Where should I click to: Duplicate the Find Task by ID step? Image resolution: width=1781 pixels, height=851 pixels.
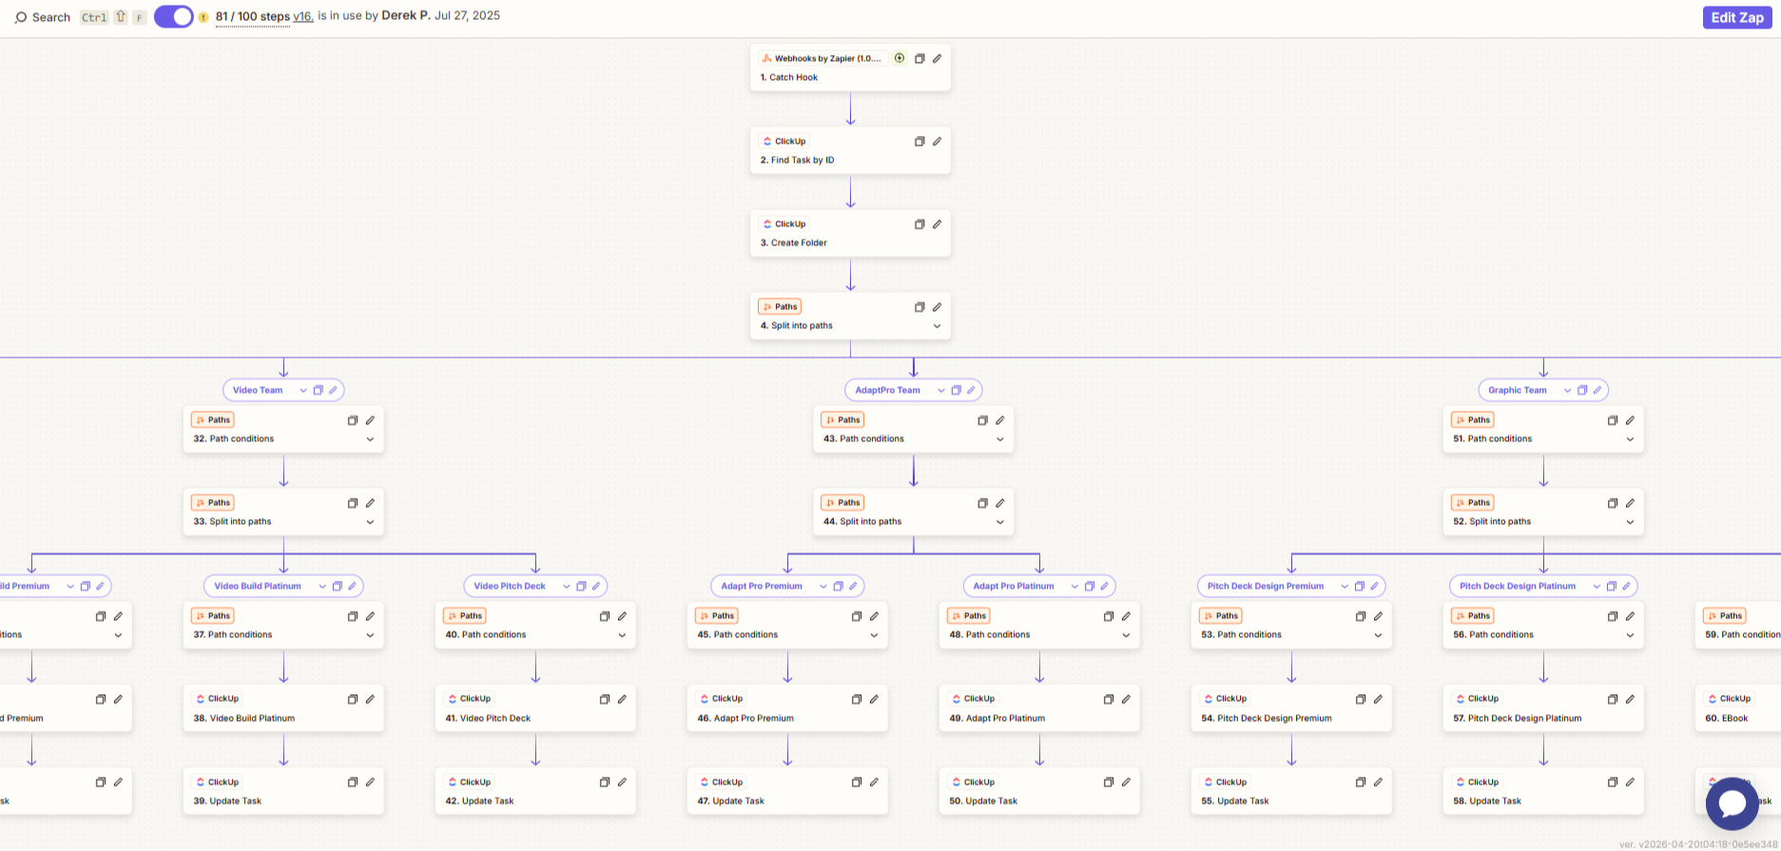920,141
